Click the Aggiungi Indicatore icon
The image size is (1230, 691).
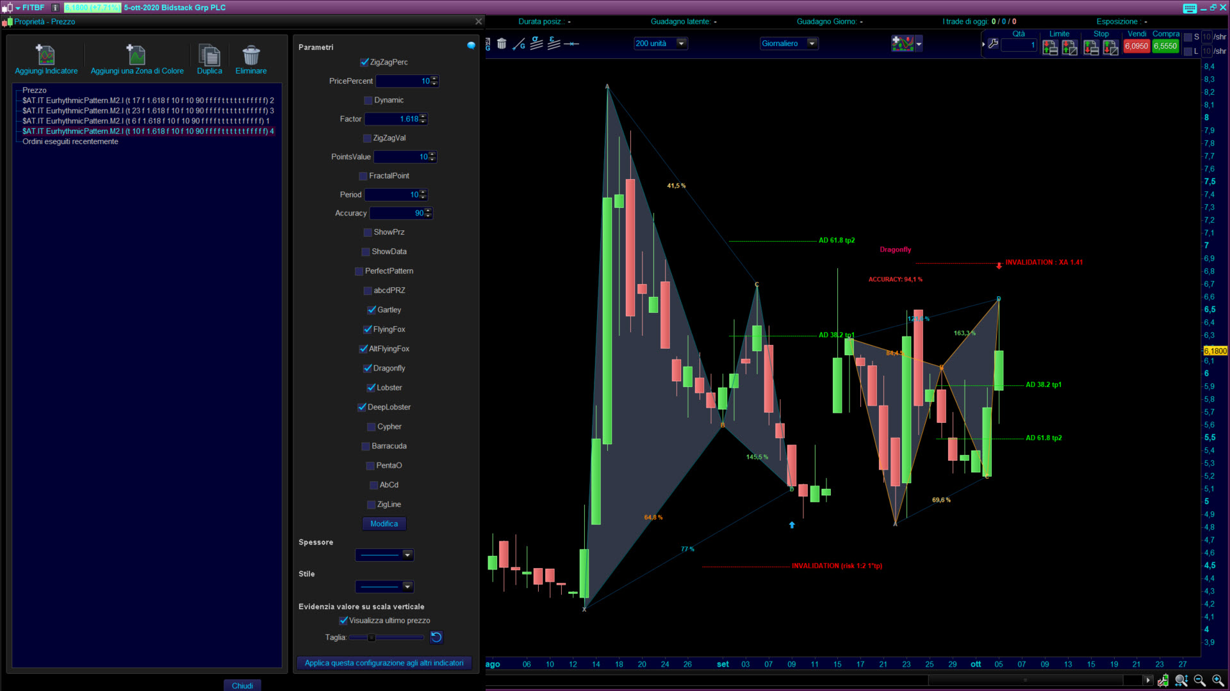[x=45, y=56]
